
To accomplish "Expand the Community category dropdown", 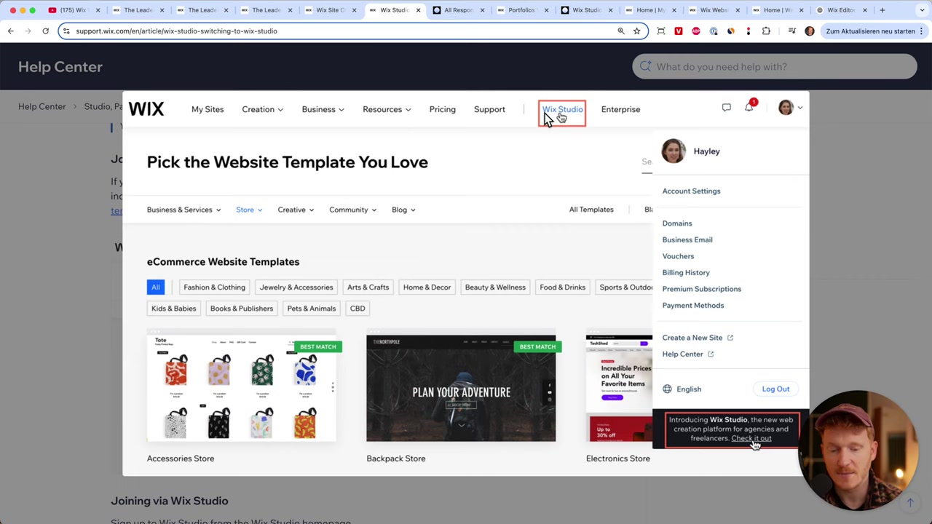I will pyautogui.click(x=353, y=210).
